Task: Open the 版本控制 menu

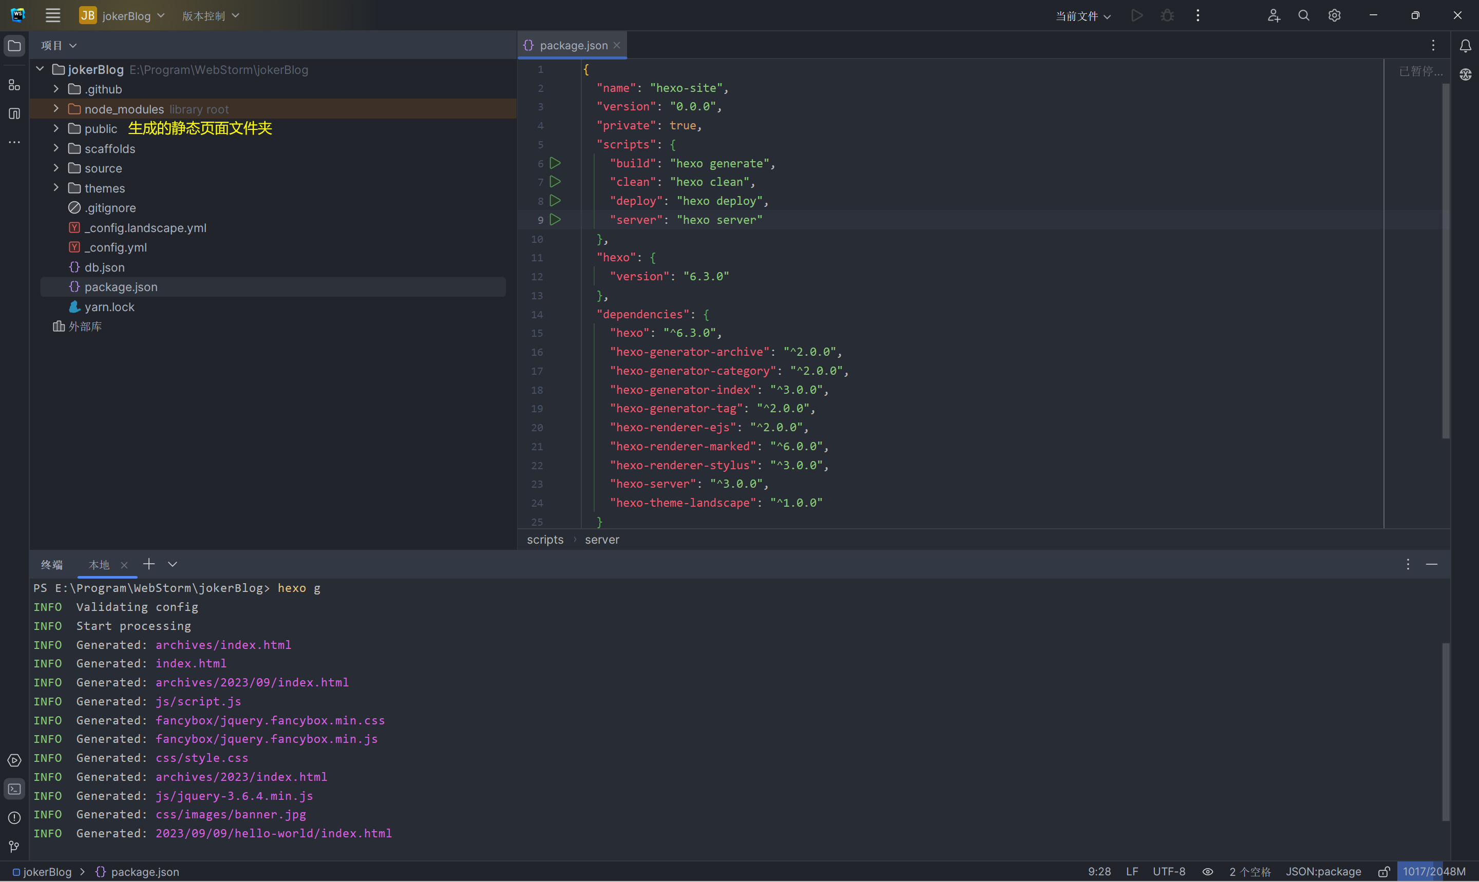Action: (x=210, y=16)
